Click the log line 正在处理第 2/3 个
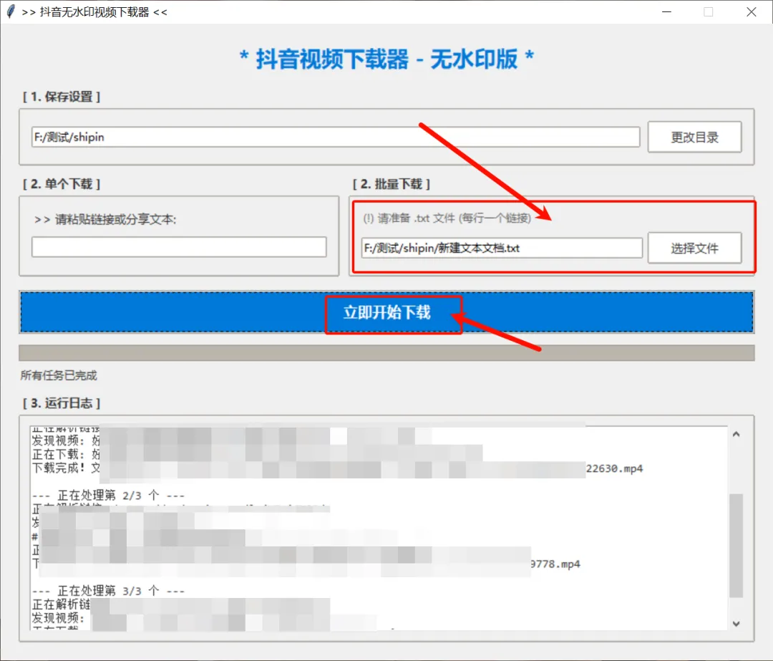Screen dimensions: 773x661 (x=109, y=496)
